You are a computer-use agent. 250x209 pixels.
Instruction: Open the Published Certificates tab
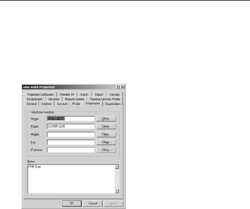point(41,95)
